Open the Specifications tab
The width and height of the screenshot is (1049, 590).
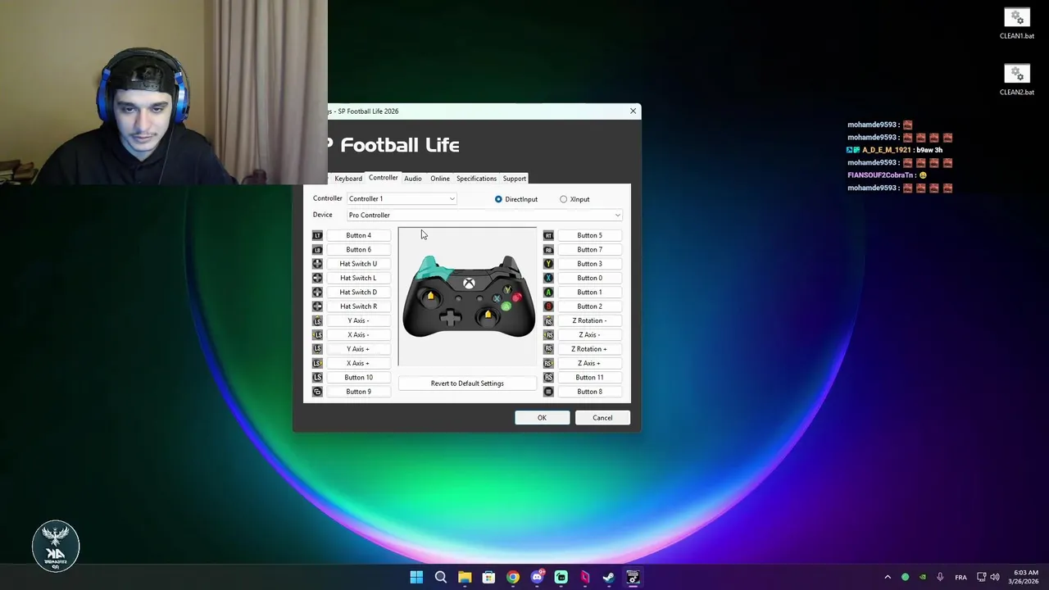(x=476, y=179)
